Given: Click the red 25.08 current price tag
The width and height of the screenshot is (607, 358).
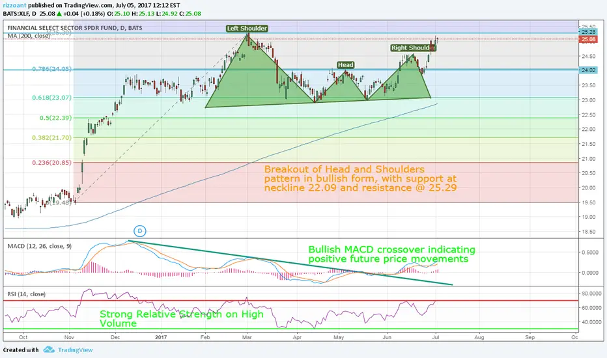Looking at the screenshot, I should pyautogui.click(x=588, y=39).
